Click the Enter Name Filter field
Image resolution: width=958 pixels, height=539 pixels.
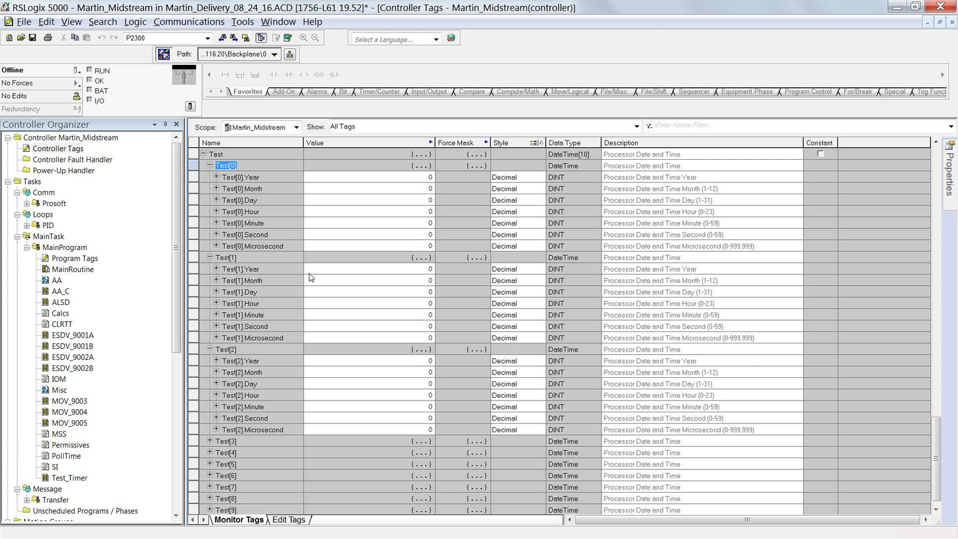click(799, 126)
